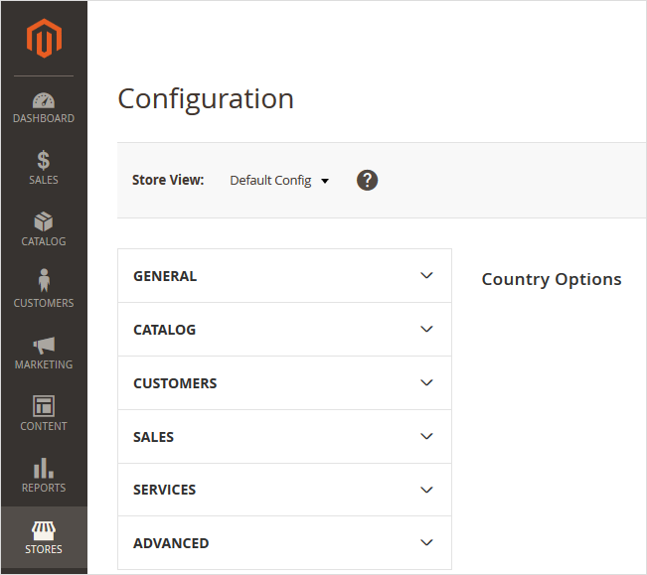Click the Configuration page title

pyautogui.click(x=206, y=99)
